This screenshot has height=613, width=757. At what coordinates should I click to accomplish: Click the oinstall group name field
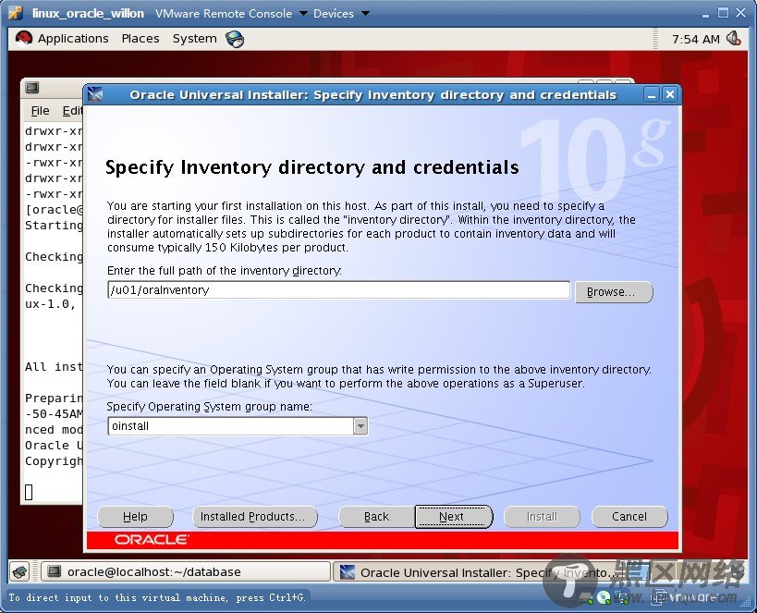tap(231, 426)
